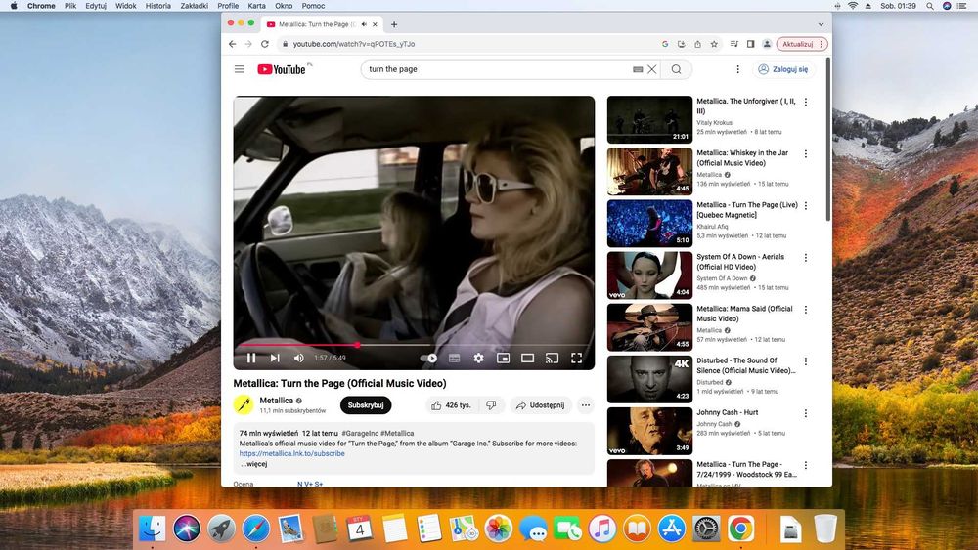This screenshot has height=550, width=978.
Task: Launch Safari from the Dock
Action: (x=255, y=529)
